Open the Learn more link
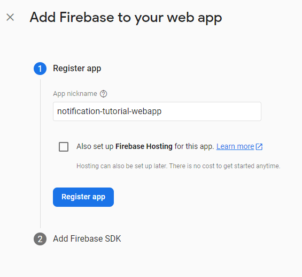 235,146
